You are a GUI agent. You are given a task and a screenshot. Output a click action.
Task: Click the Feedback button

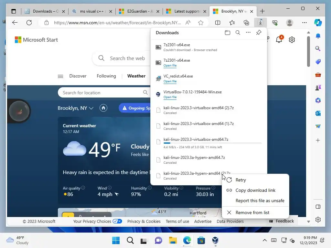click(x=282, y=221)
